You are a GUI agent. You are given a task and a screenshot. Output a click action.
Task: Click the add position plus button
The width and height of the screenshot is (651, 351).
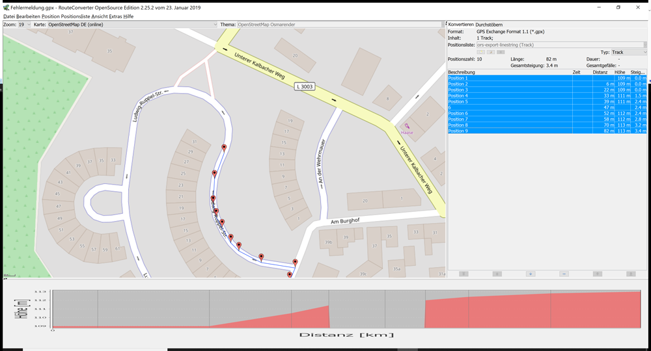pos(531,274)
